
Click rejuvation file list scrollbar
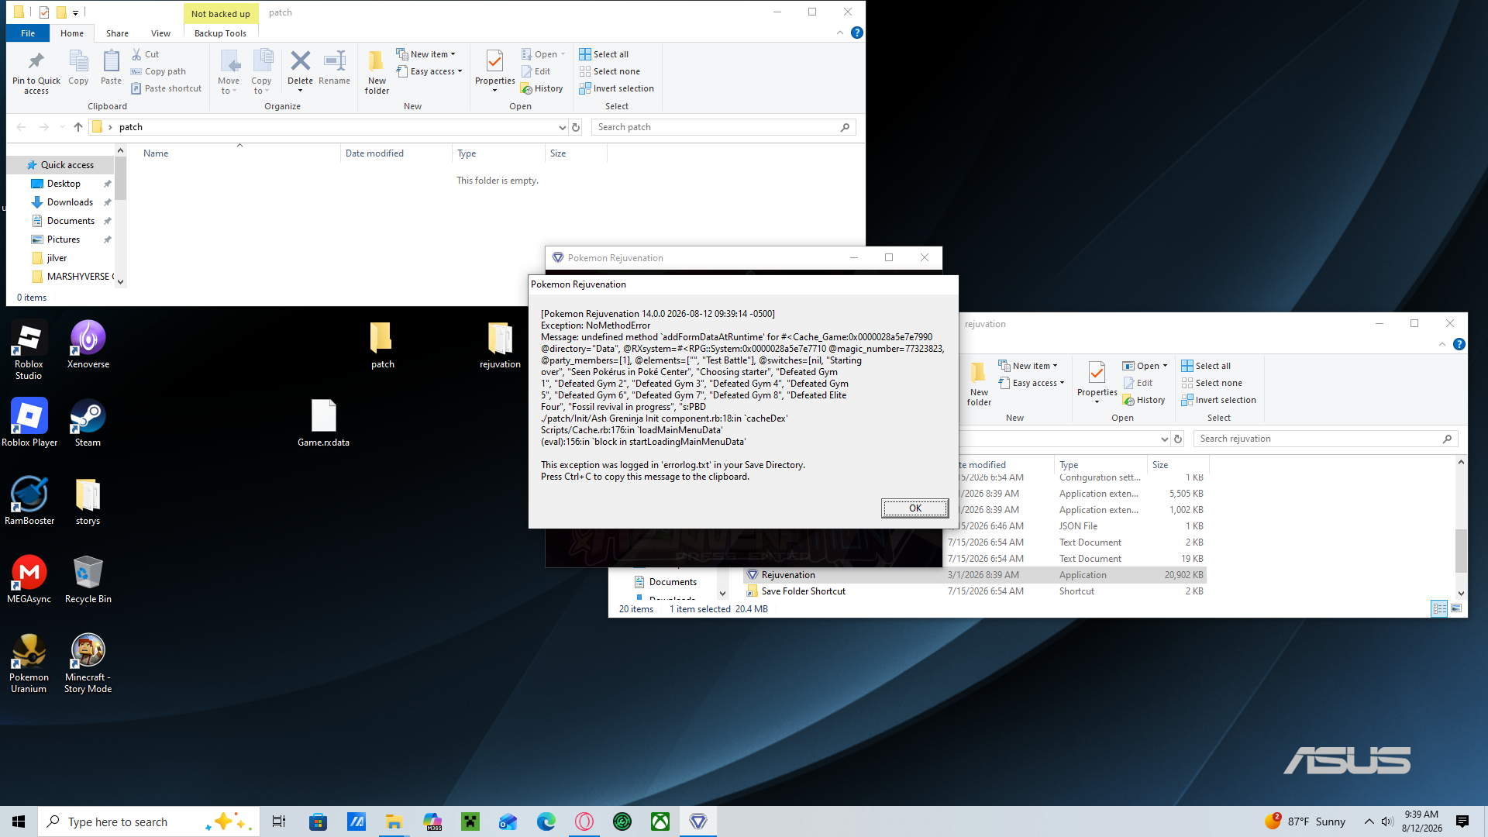click(x=1461, y=550)
